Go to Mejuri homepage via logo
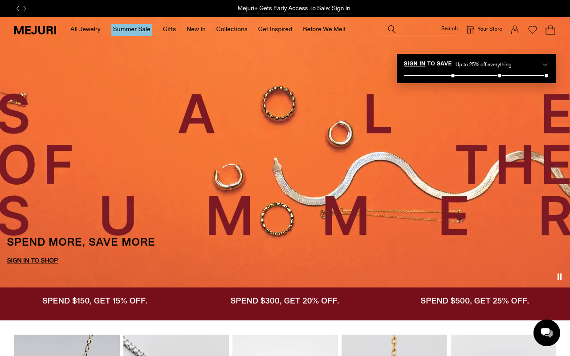The height and width of the screenshot is (356, 570). 35,30
